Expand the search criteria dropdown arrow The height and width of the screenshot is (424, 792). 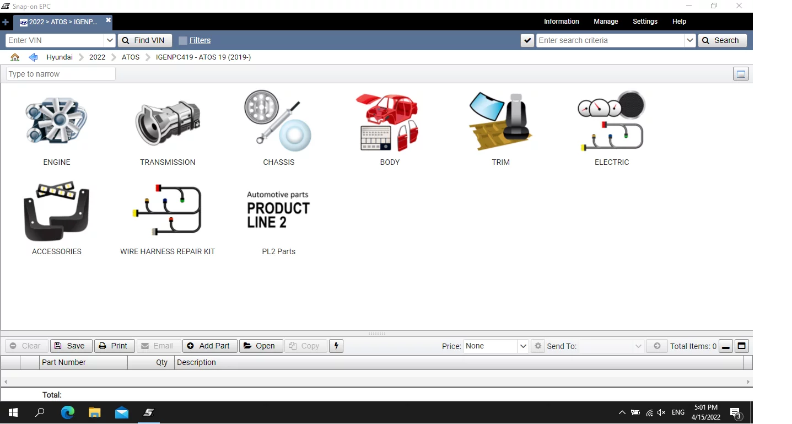689,41
